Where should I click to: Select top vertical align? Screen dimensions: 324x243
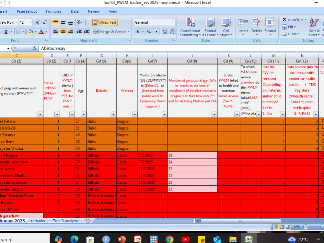pyautogui.click(x=55, y=22)
